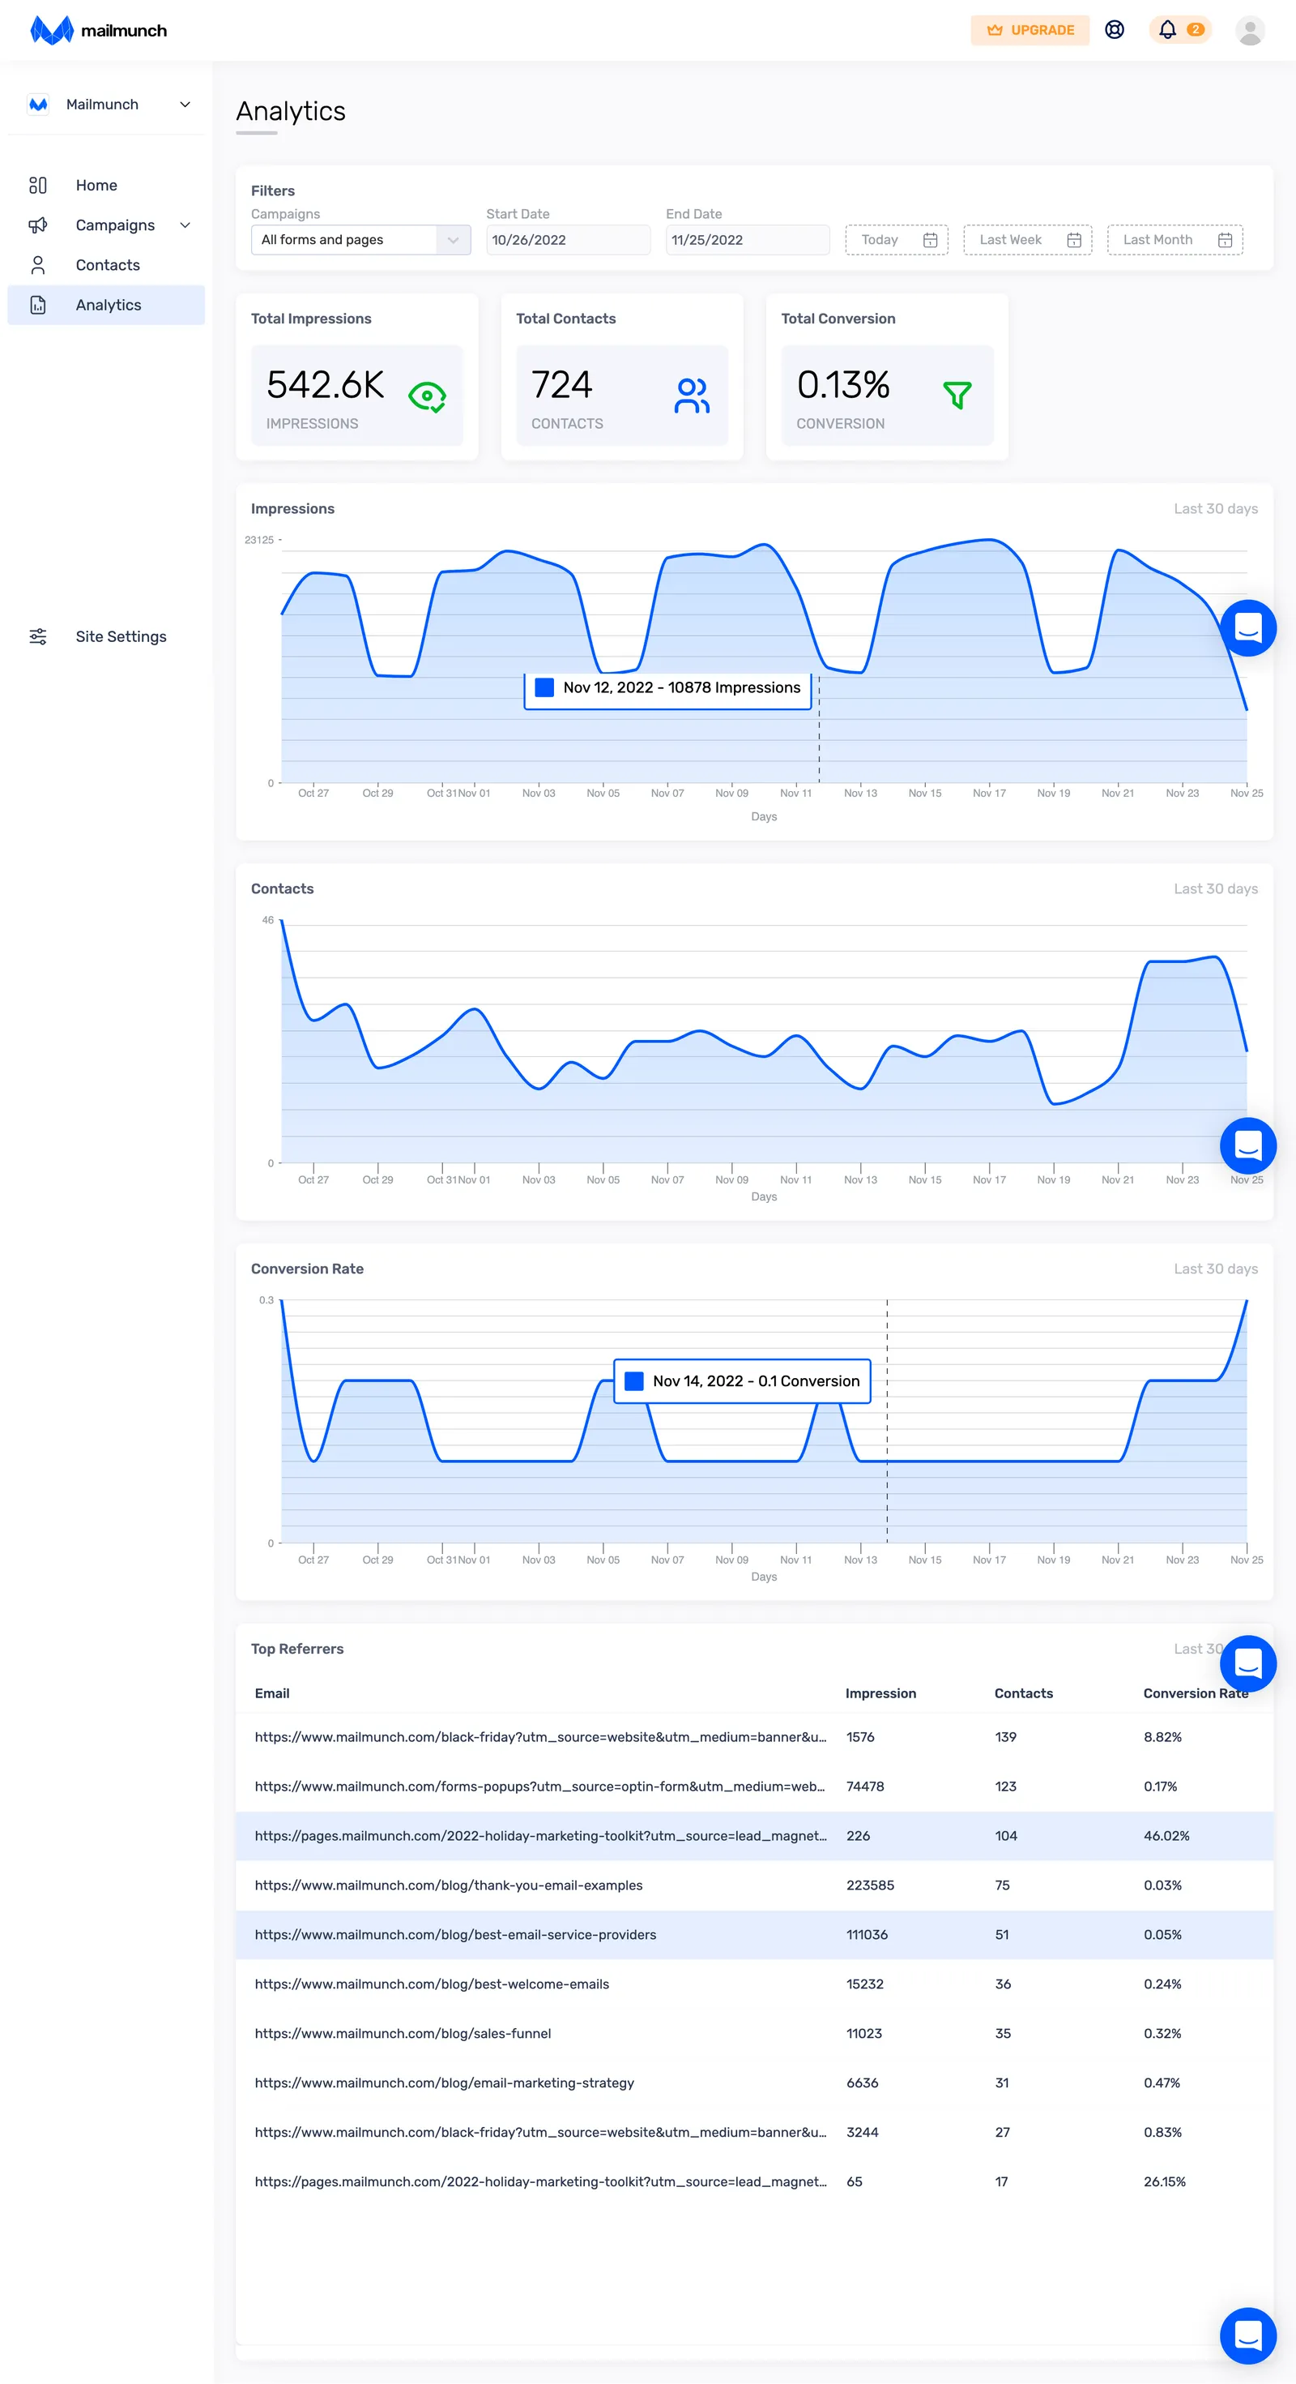Click the 46.02% conversion rate cell

[1166, 1835]
